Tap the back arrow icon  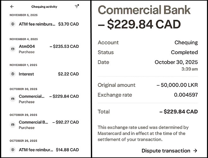point(12,7)
